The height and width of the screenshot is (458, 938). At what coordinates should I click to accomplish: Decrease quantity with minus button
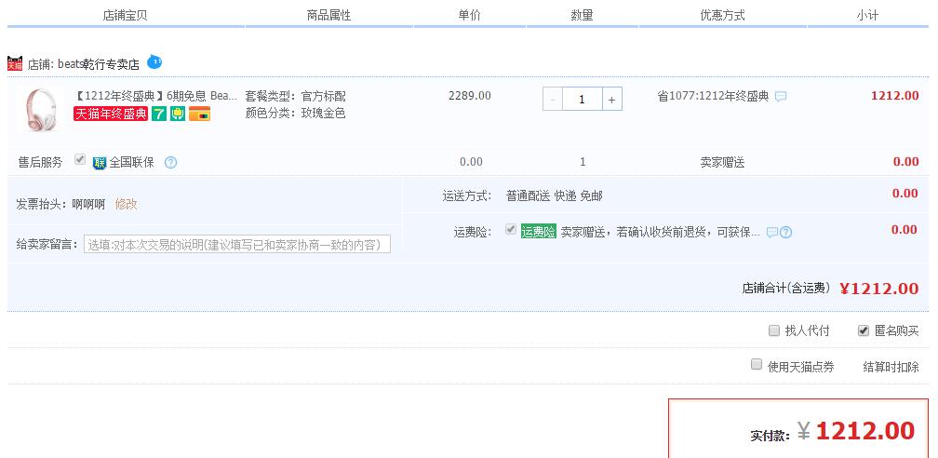coord(552,100)
